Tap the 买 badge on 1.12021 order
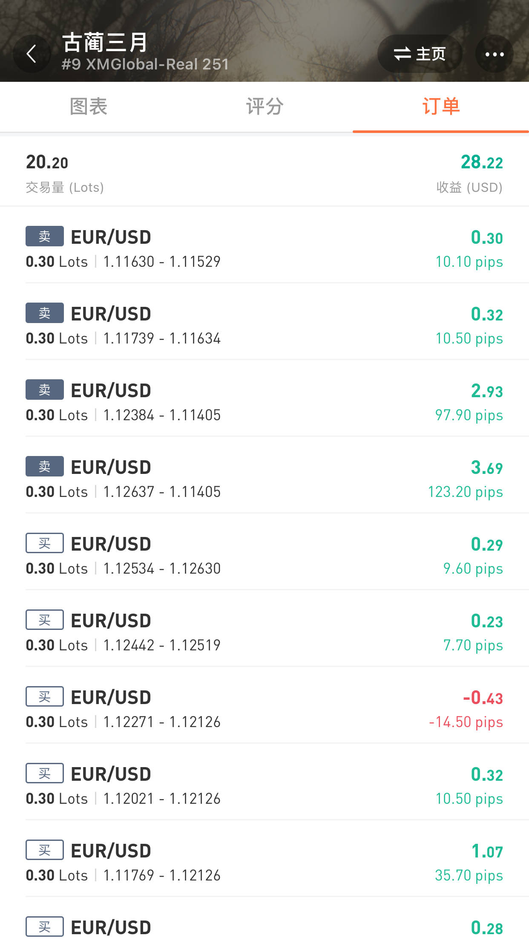The image size is (529, 941). point(45,773)
